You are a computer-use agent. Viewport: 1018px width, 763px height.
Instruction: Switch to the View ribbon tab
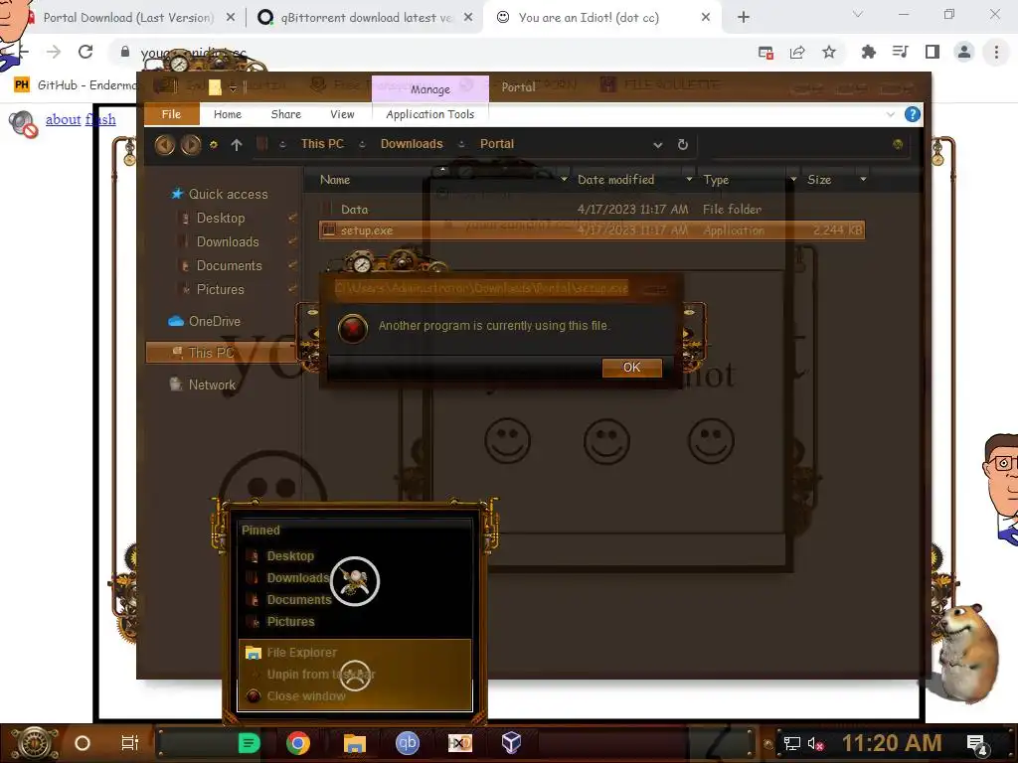342,114
